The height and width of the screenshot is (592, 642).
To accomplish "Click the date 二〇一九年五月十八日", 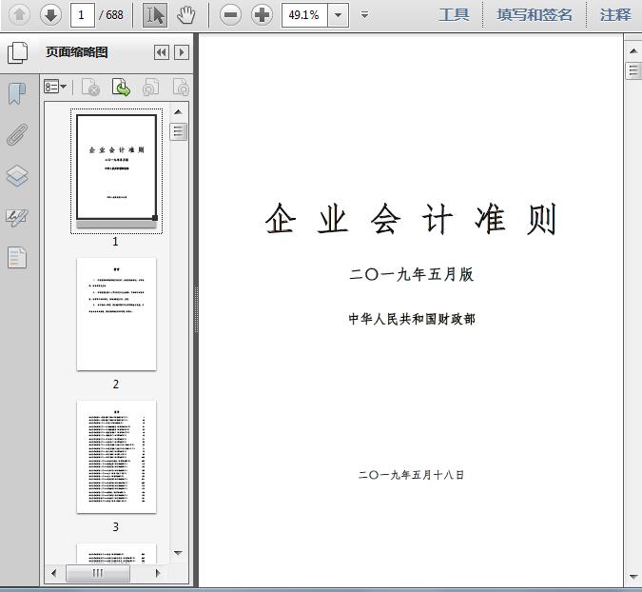I will click(x=411, y=475).
